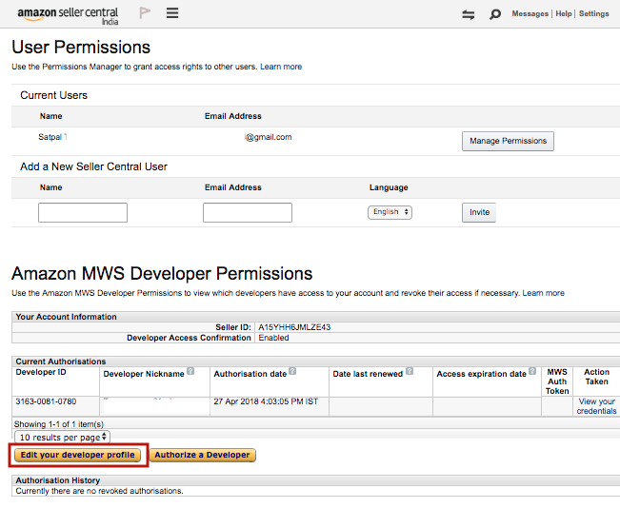Click the @gmail.com email address
Screen dimensions: 620x508
[x=269, y=137]
